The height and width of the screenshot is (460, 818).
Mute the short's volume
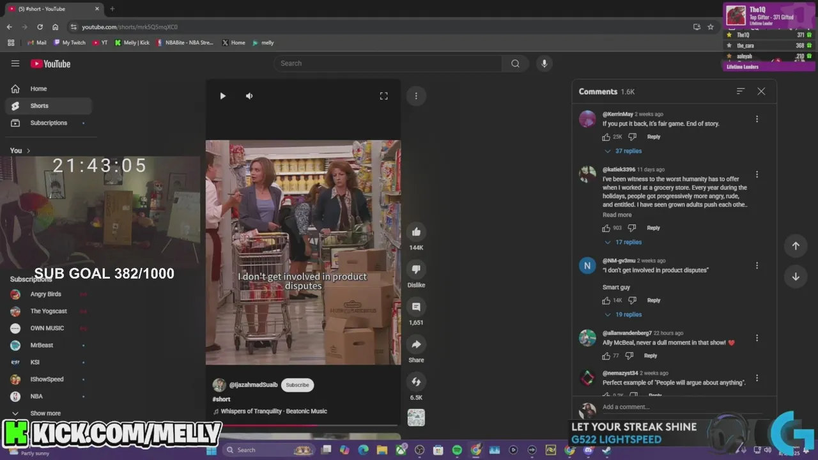tap(249, 96)
